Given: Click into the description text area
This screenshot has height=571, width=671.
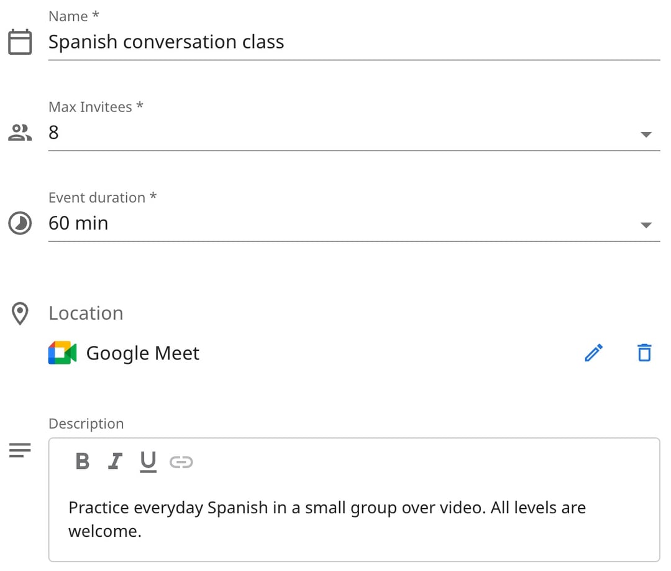Looking at the screenshot, I should (354, 519).
